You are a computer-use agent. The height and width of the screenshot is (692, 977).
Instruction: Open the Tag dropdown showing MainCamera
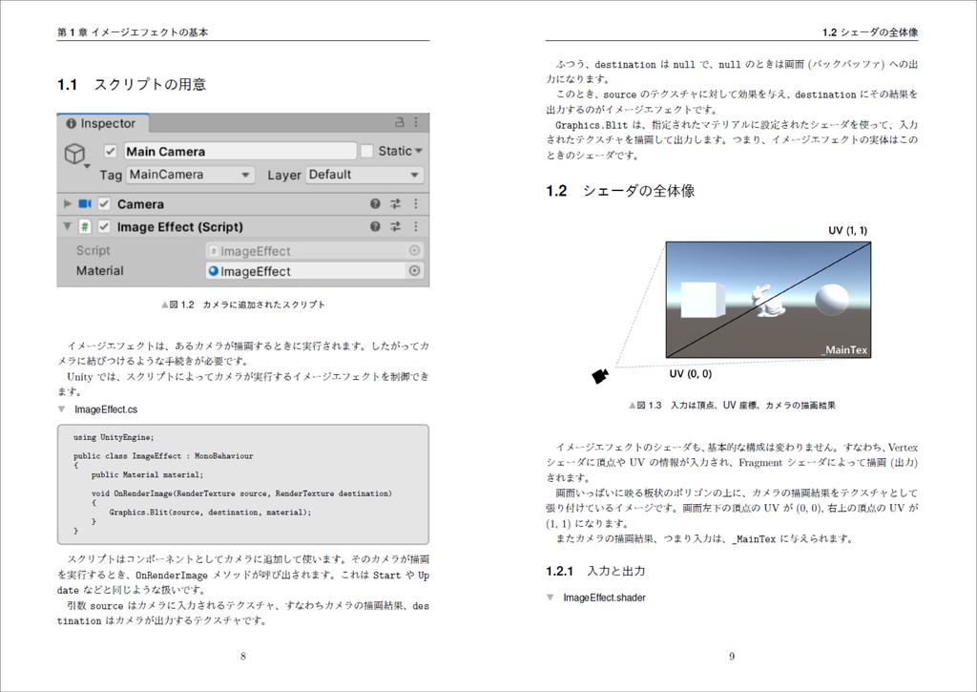point(188,173)
